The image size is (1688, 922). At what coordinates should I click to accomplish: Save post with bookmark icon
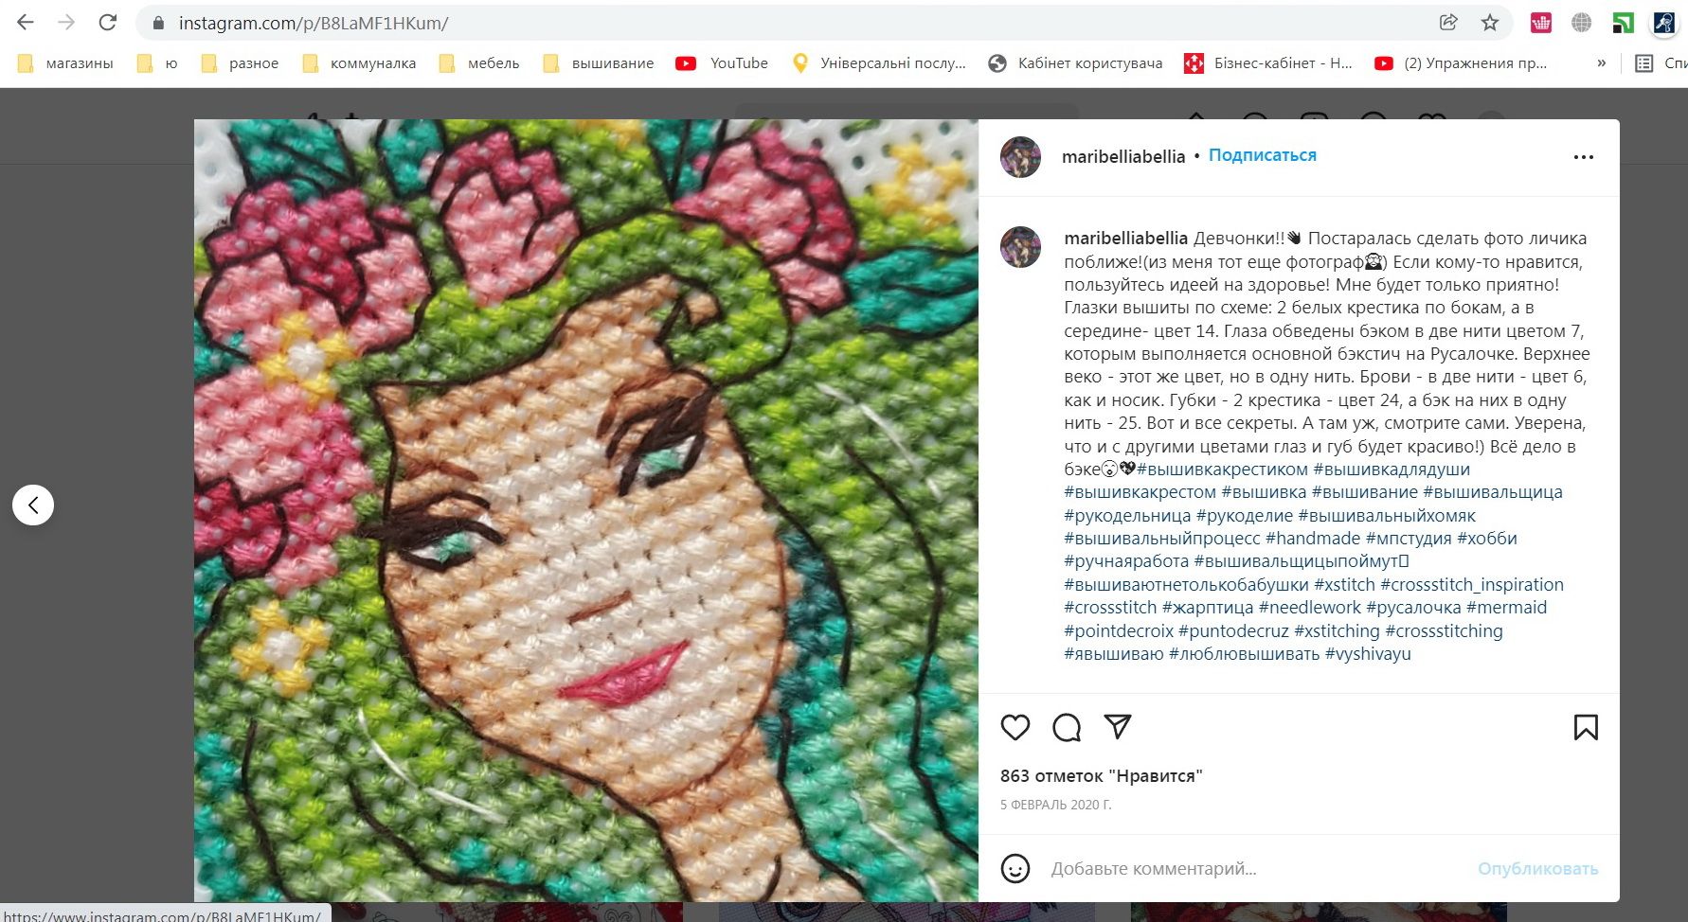[x=1585, y=727]
